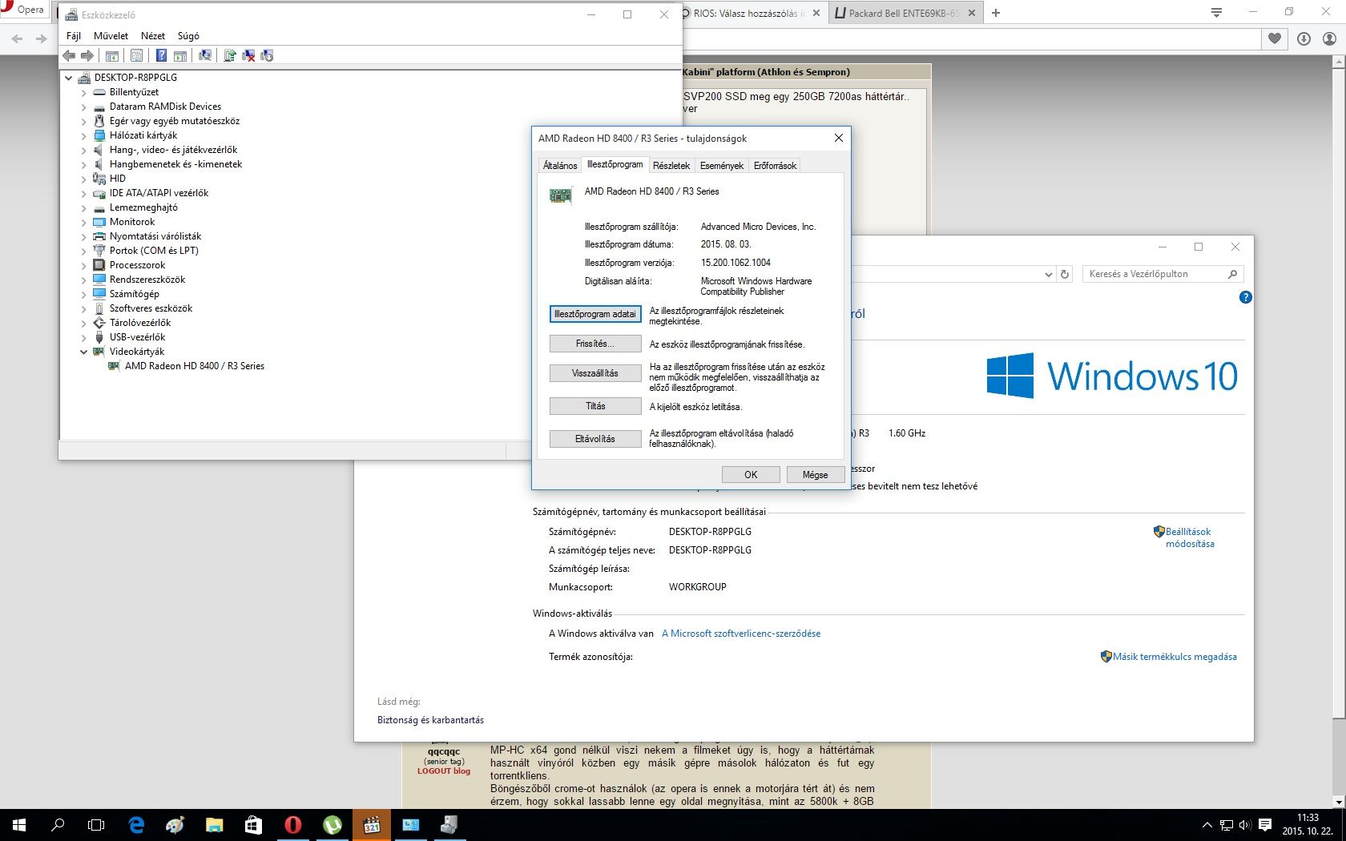Image resolution: width=1346 pixels, height=841 pixels.
Task: Expand the Processzorok category
Action: tap(83, 265)
